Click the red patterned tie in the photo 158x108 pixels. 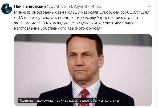84,97
